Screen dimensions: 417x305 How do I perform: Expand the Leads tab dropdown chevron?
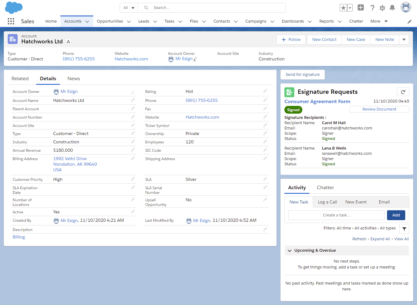point(155,21)
